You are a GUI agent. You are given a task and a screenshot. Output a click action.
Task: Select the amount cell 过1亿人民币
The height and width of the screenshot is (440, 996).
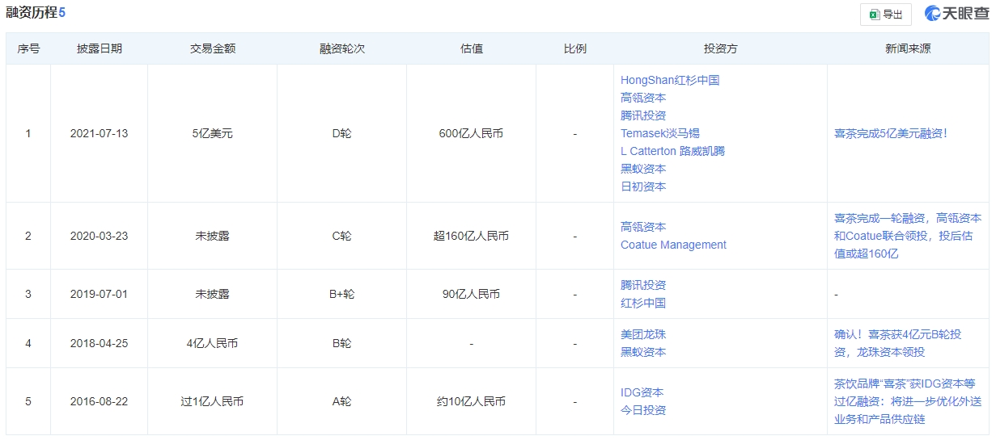pyautogui.click(x=213, y=401)
